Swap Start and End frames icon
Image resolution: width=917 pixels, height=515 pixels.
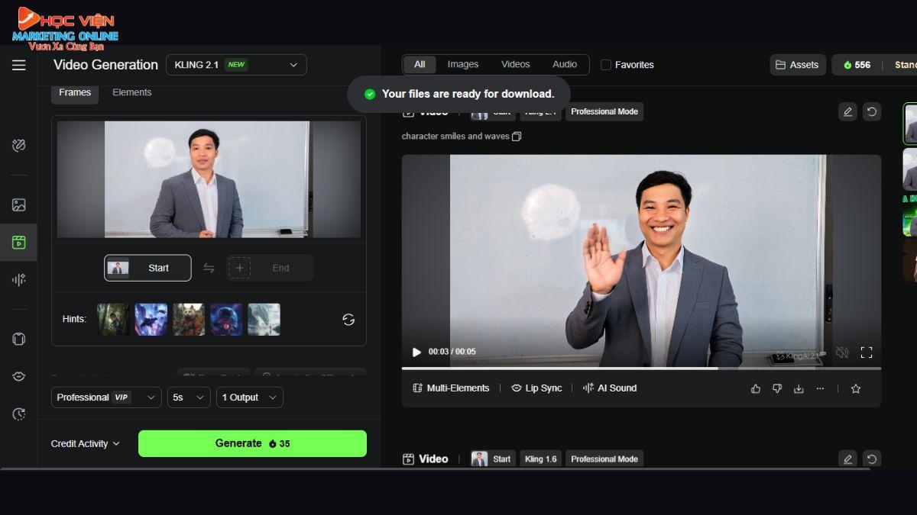[x=209, y=268]
